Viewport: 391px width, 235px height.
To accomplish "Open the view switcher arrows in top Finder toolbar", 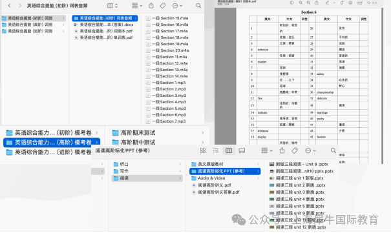I will [x=116, y=5].
